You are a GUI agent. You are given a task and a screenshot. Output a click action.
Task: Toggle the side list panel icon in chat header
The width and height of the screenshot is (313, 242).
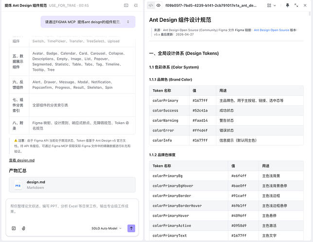[x=136, y=5]
